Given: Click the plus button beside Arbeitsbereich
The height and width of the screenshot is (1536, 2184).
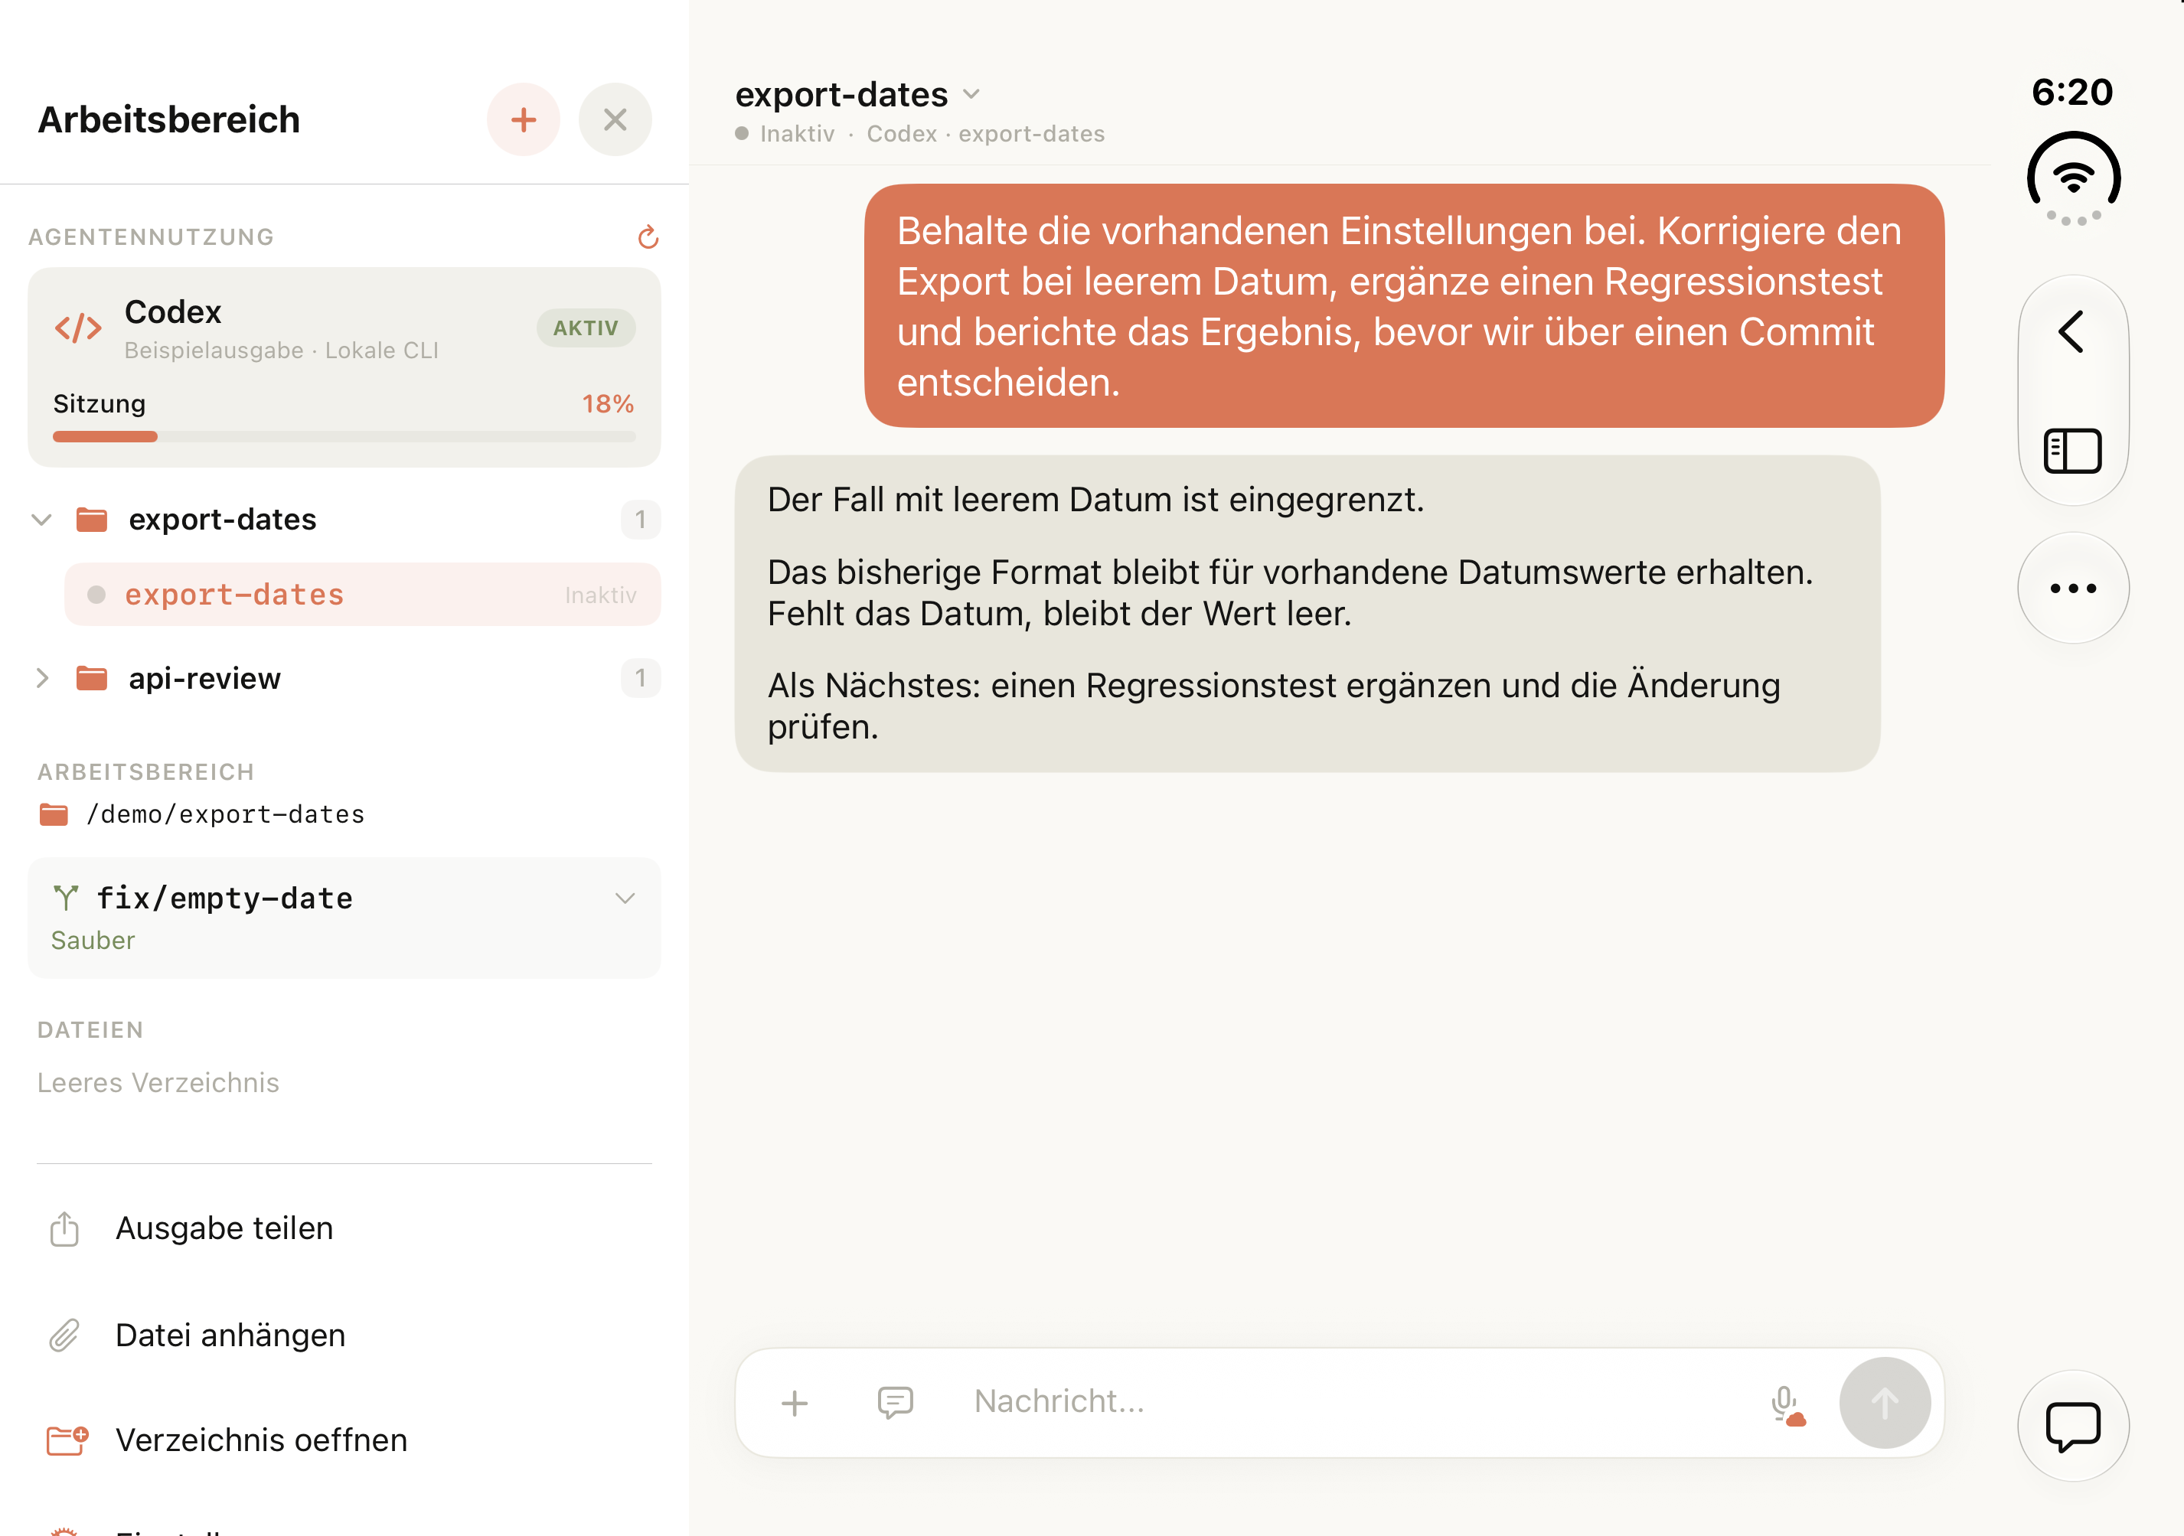Looking at the screenshot, I should 523,120.
